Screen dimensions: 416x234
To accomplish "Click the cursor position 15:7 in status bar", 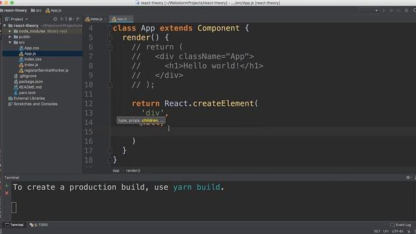I will coord(377,231).
